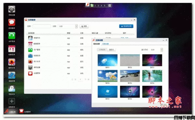This screenshot has height=120, width=195.
Task: Click the type column header in app table
Action: coord(69,33)
